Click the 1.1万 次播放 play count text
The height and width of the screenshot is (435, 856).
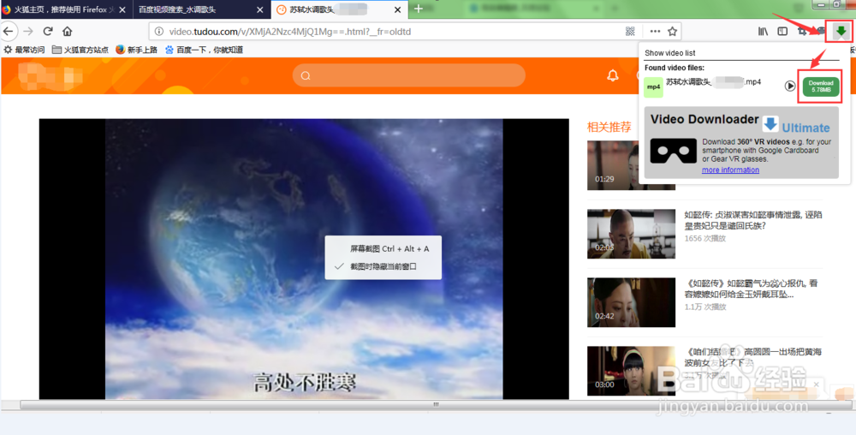click(x=705, y=307)
